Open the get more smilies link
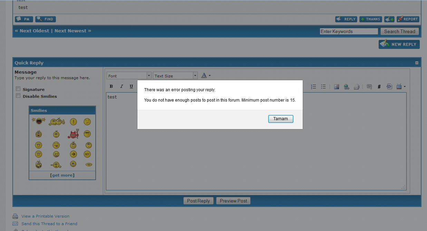Image resolution: width=427 pixels, height=231 pixels. (x=62, y=175)
